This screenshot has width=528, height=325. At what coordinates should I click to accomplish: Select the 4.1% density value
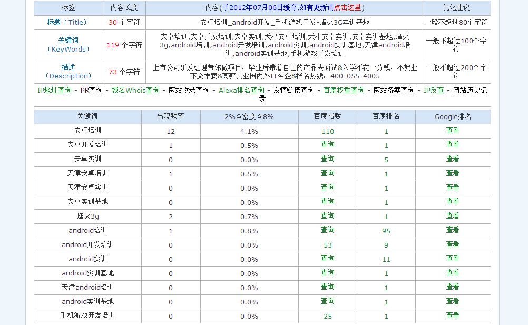point(249,132)
